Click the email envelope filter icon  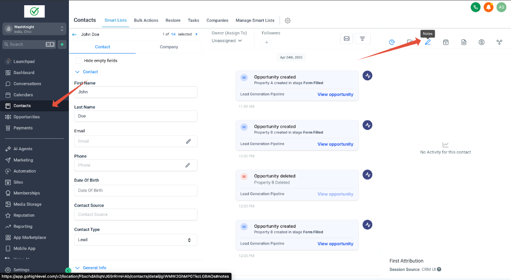point(346,39)
